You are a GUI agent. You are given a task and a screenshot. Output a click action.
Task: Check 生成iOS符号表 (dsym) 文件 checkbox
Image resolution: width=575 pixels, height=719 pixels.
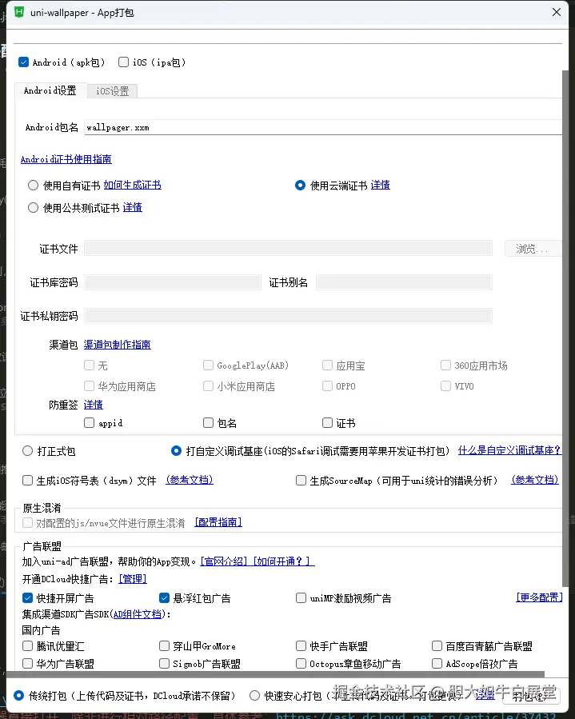27,480
